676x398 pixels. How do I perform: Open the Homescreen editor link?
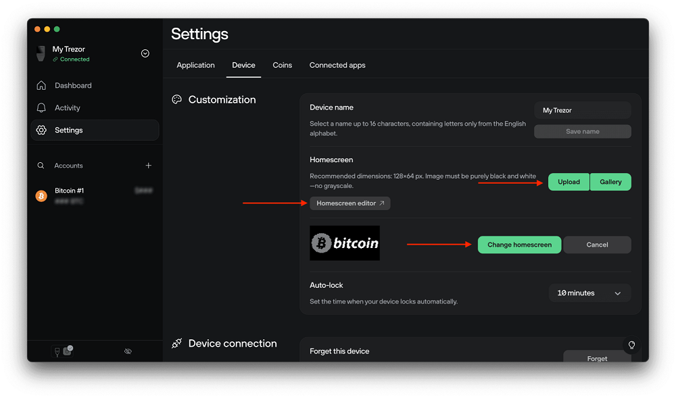coord(350,203)
